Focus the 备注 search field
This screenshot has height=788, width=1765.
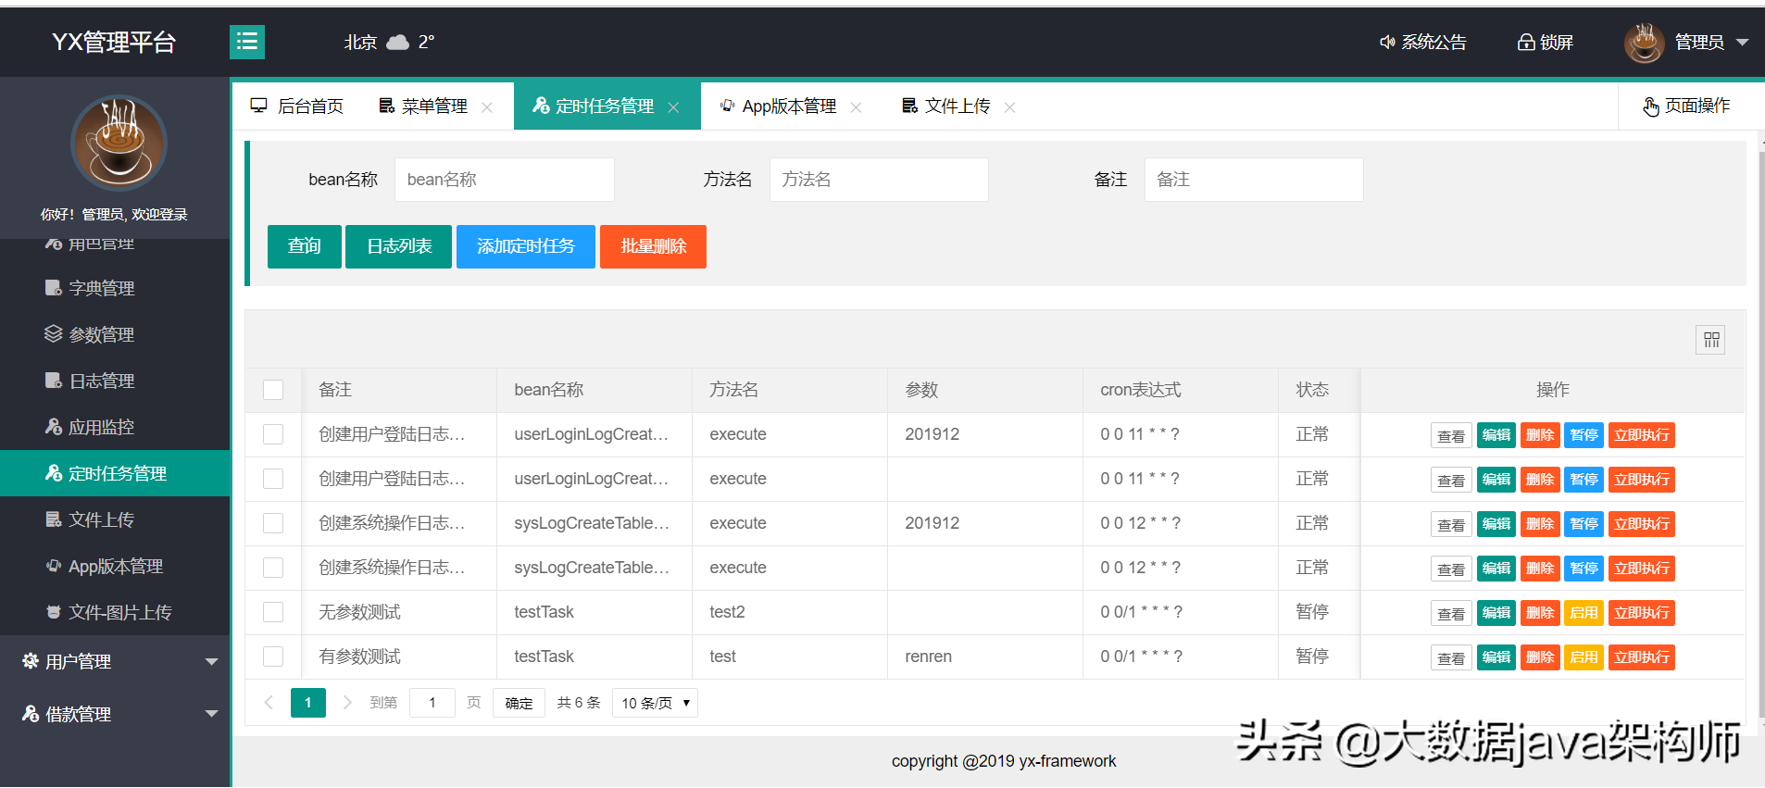pyautogui.click(x=1254, y=180)
